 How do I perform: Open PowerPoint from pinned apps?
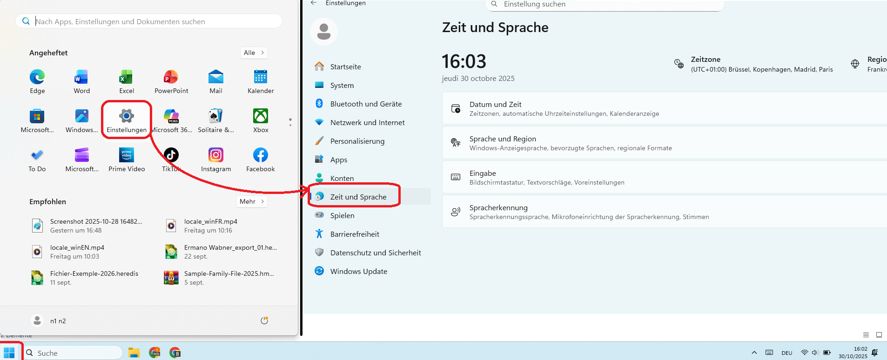[171, 81]
